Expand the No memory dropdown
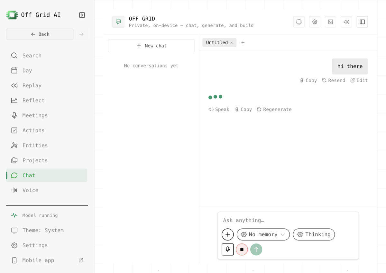The height and width of the screenshot is (273, 386). pos(263,234)
